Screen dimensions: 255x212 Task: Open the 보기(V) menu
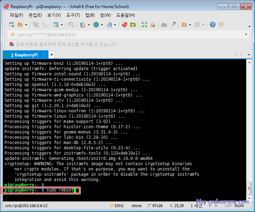point(54,15)
